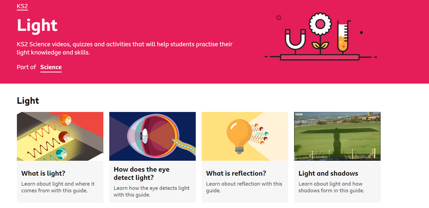Image resolution: width=429 pixels, height=208 pixels.
Task: Click the sparkle burst left of the magnet
Action: [x=278, y=18]
